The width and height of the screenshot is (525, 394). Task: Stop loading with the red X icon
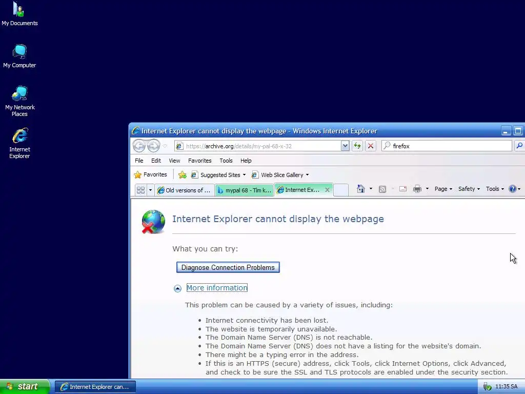(371, 146)
